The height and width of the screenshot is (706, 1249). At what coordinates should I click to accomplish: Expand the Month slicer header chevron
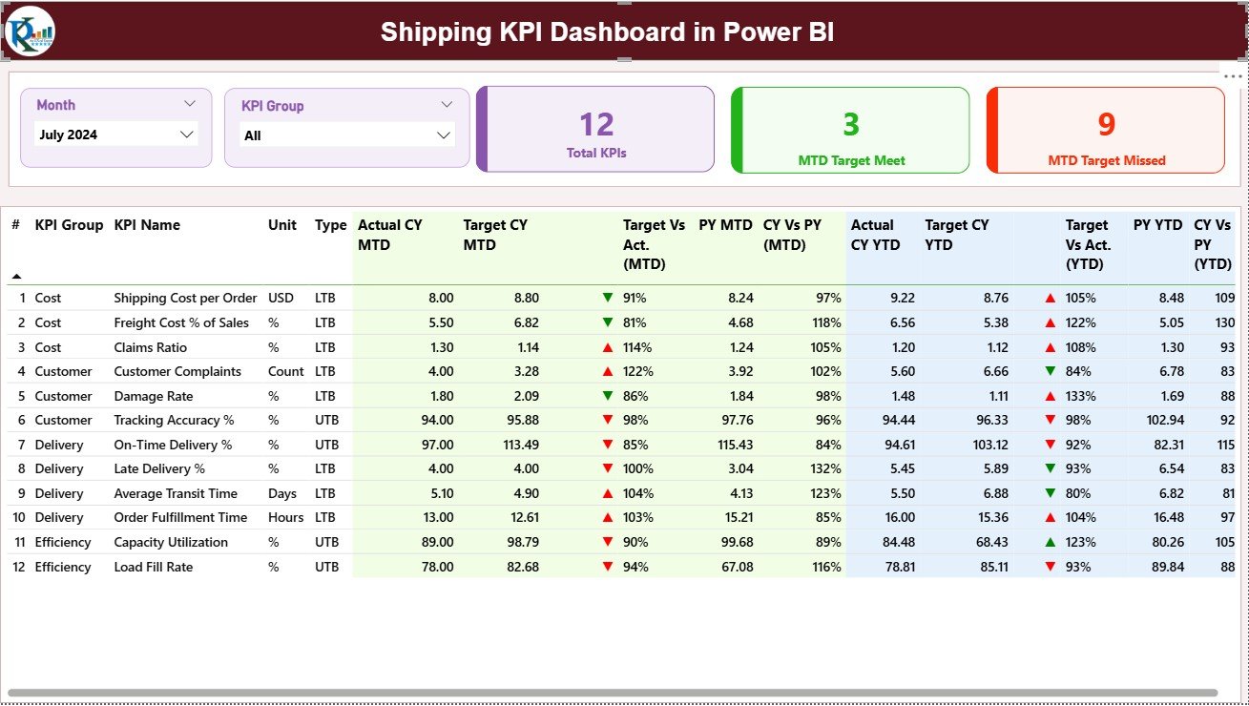coord(188,104)
